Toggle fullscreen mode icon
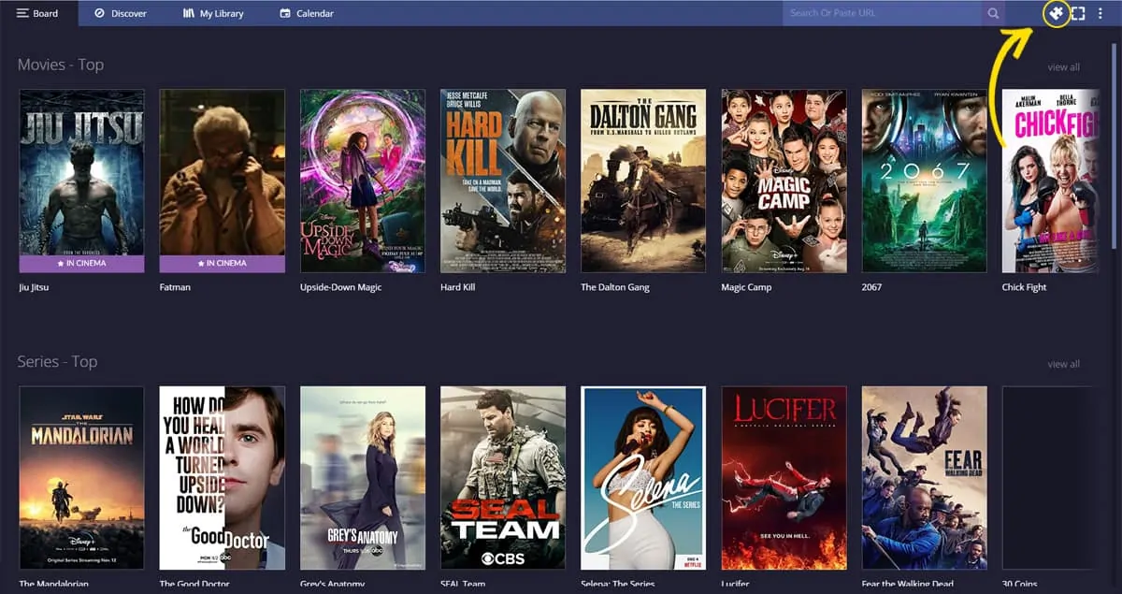 [x=1078, y=13]
